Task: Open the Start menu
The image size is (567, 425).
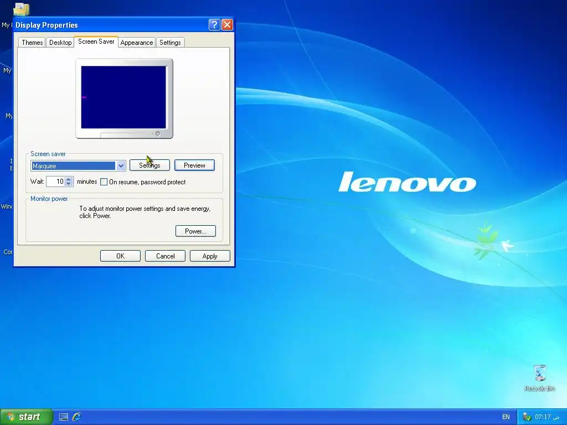Action: 27,417
